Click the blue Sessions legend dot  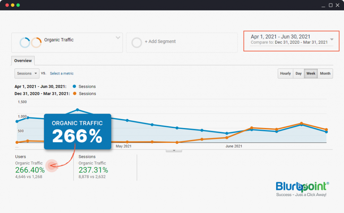[74, 86]
